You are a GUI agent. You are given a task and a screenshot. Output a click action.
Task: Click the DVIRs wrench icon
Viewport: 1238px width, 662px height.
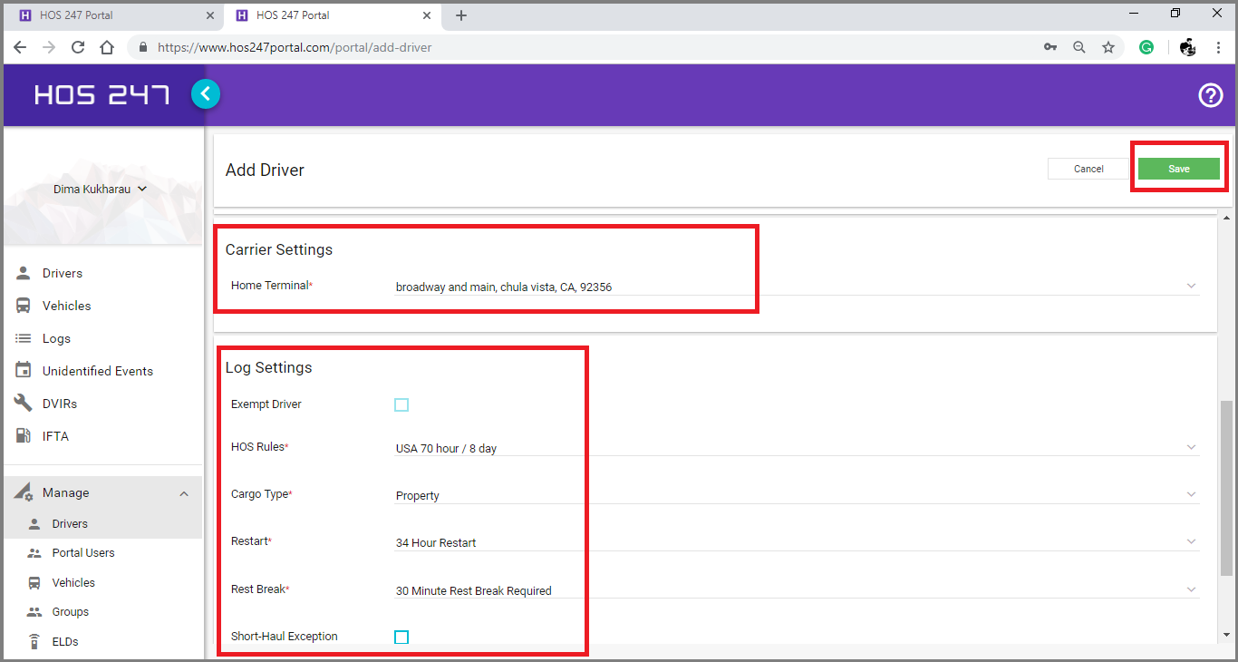[24, 403]
